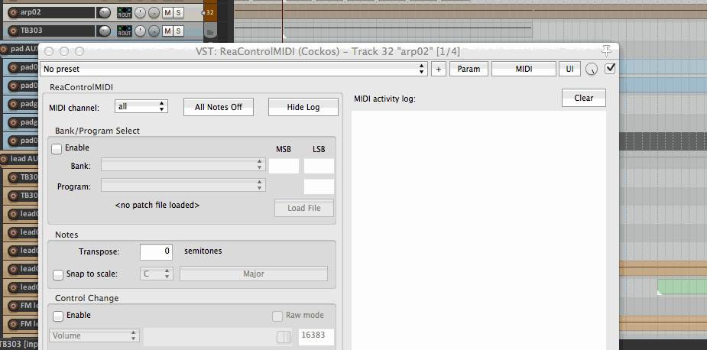Open the MIDI channel dropdown set to all
707x350 pixels.
[141, 107]
